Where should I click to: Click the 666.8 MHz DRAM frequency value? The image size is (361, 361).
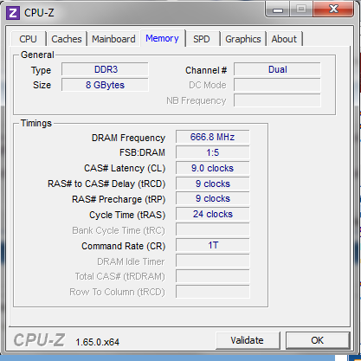(x=213, y=137)
